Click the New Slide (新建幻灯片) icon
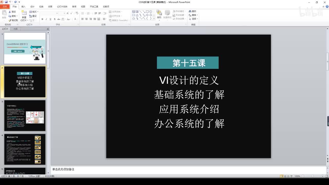Screen dimensions: 329x185 pos(24,13)
